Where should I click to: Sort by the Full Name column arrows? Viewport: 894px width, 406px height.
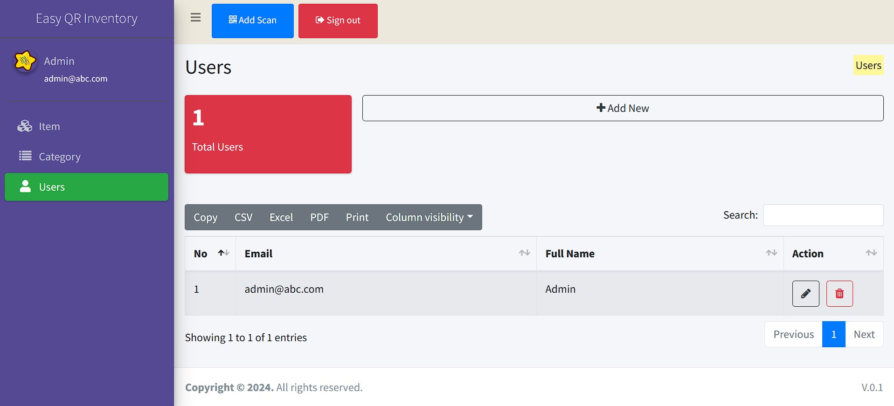771,253
